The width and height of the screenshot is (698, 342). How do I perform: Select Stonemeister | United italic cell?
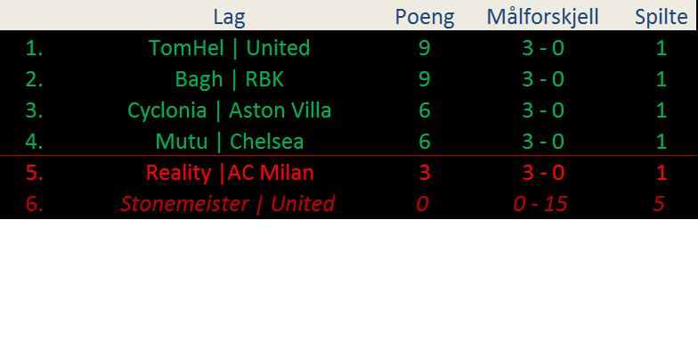(x=227, y=203)
